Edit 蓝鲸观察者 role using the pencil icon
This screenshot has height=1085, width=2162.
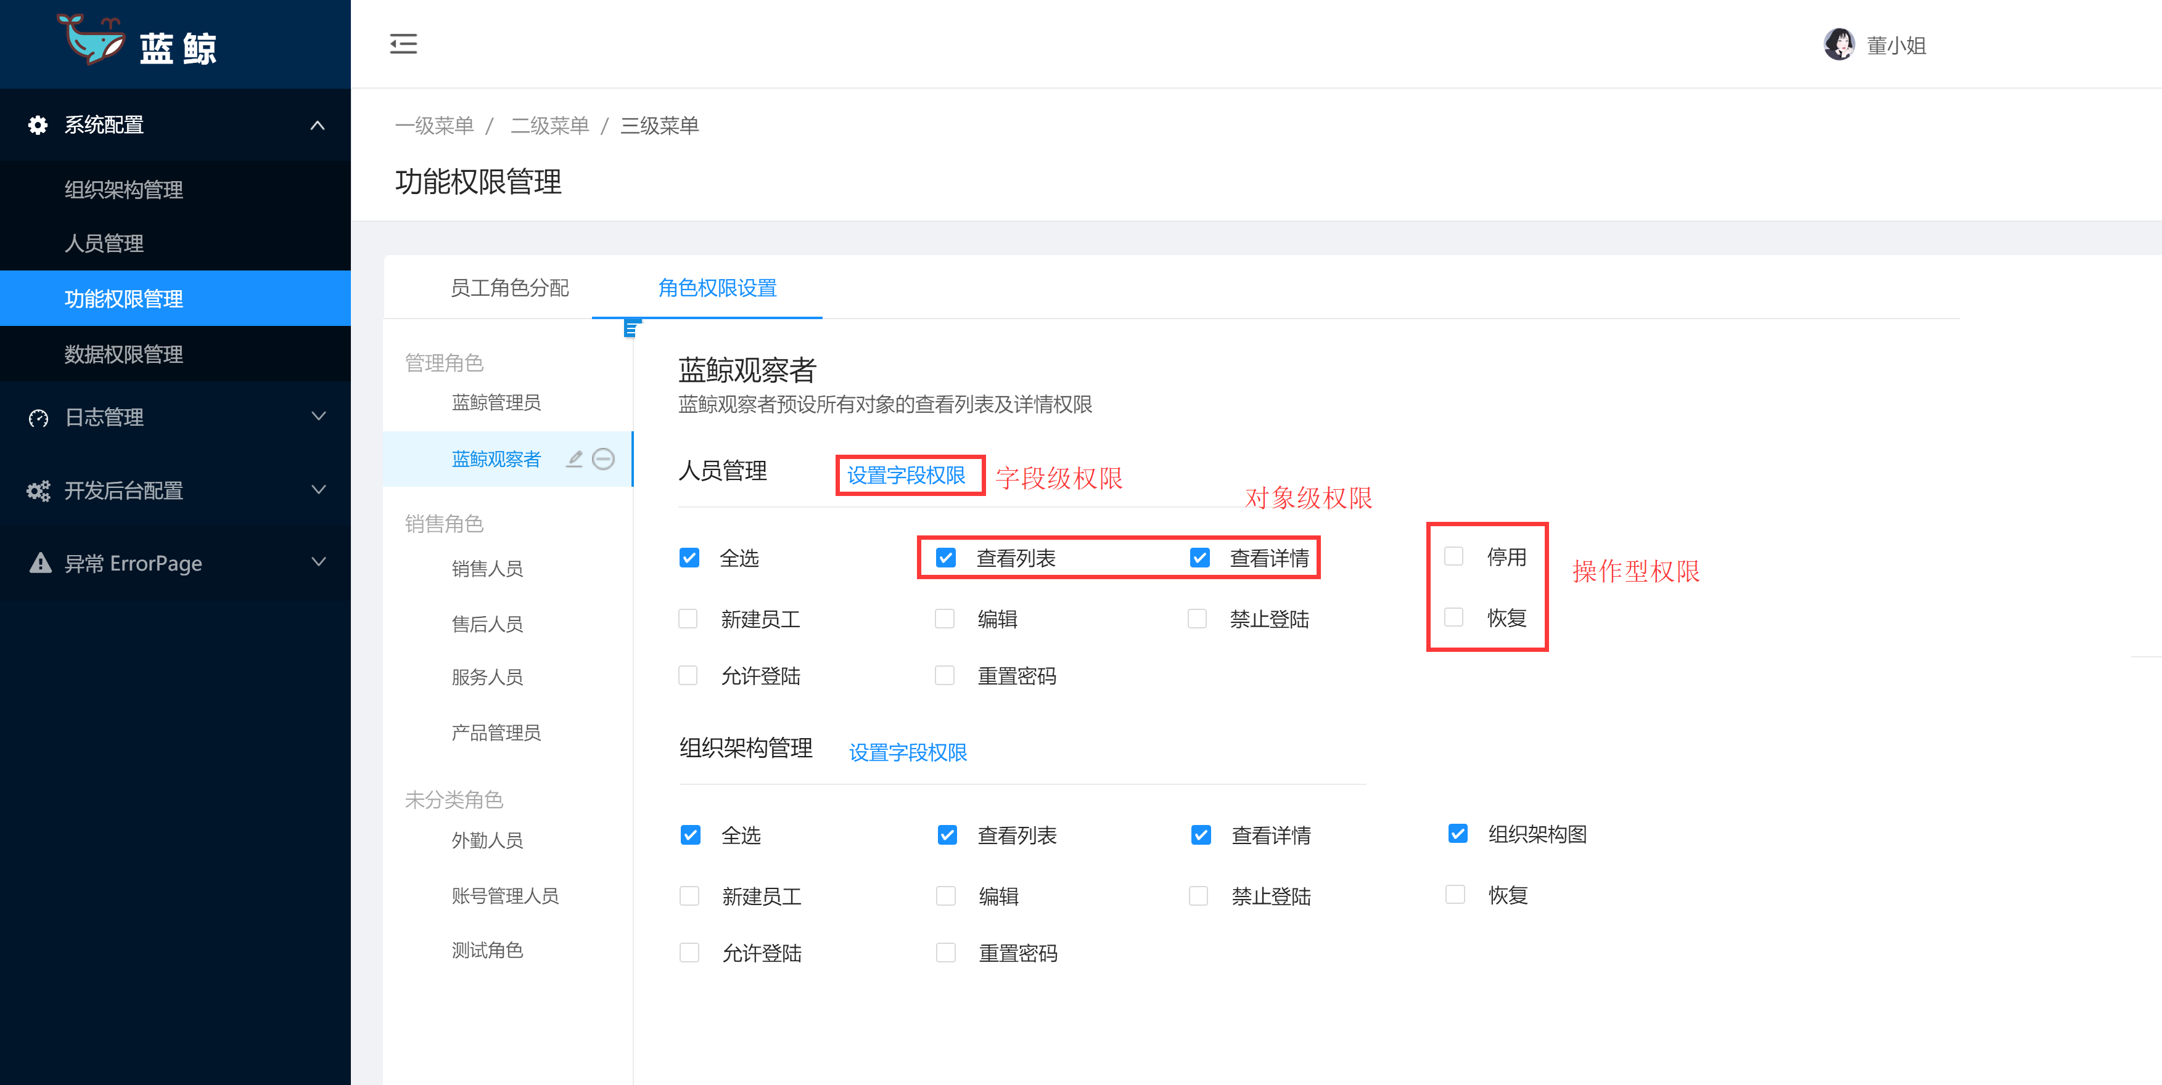(574, 458)
